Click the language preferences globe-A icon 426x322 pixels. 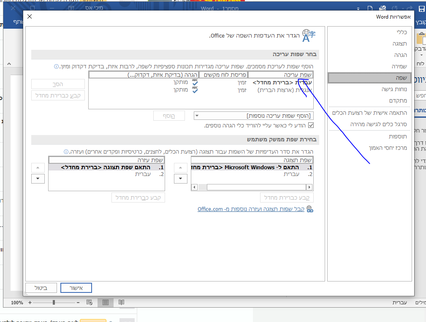(309, 36)
